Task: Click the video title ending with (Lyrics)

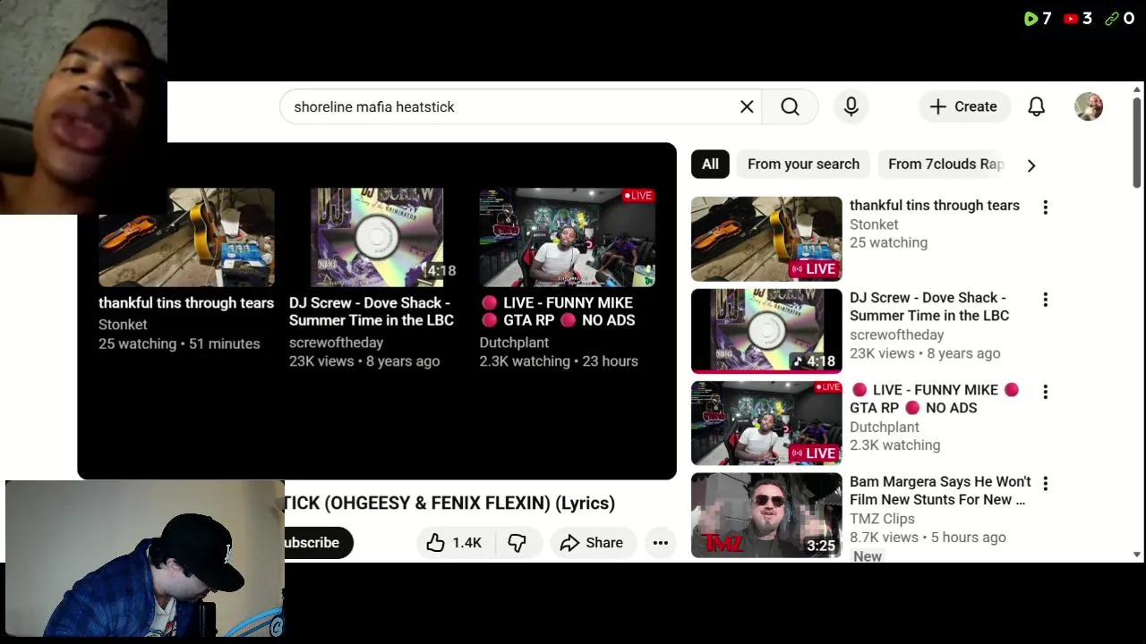Action: tap(449, 503)
